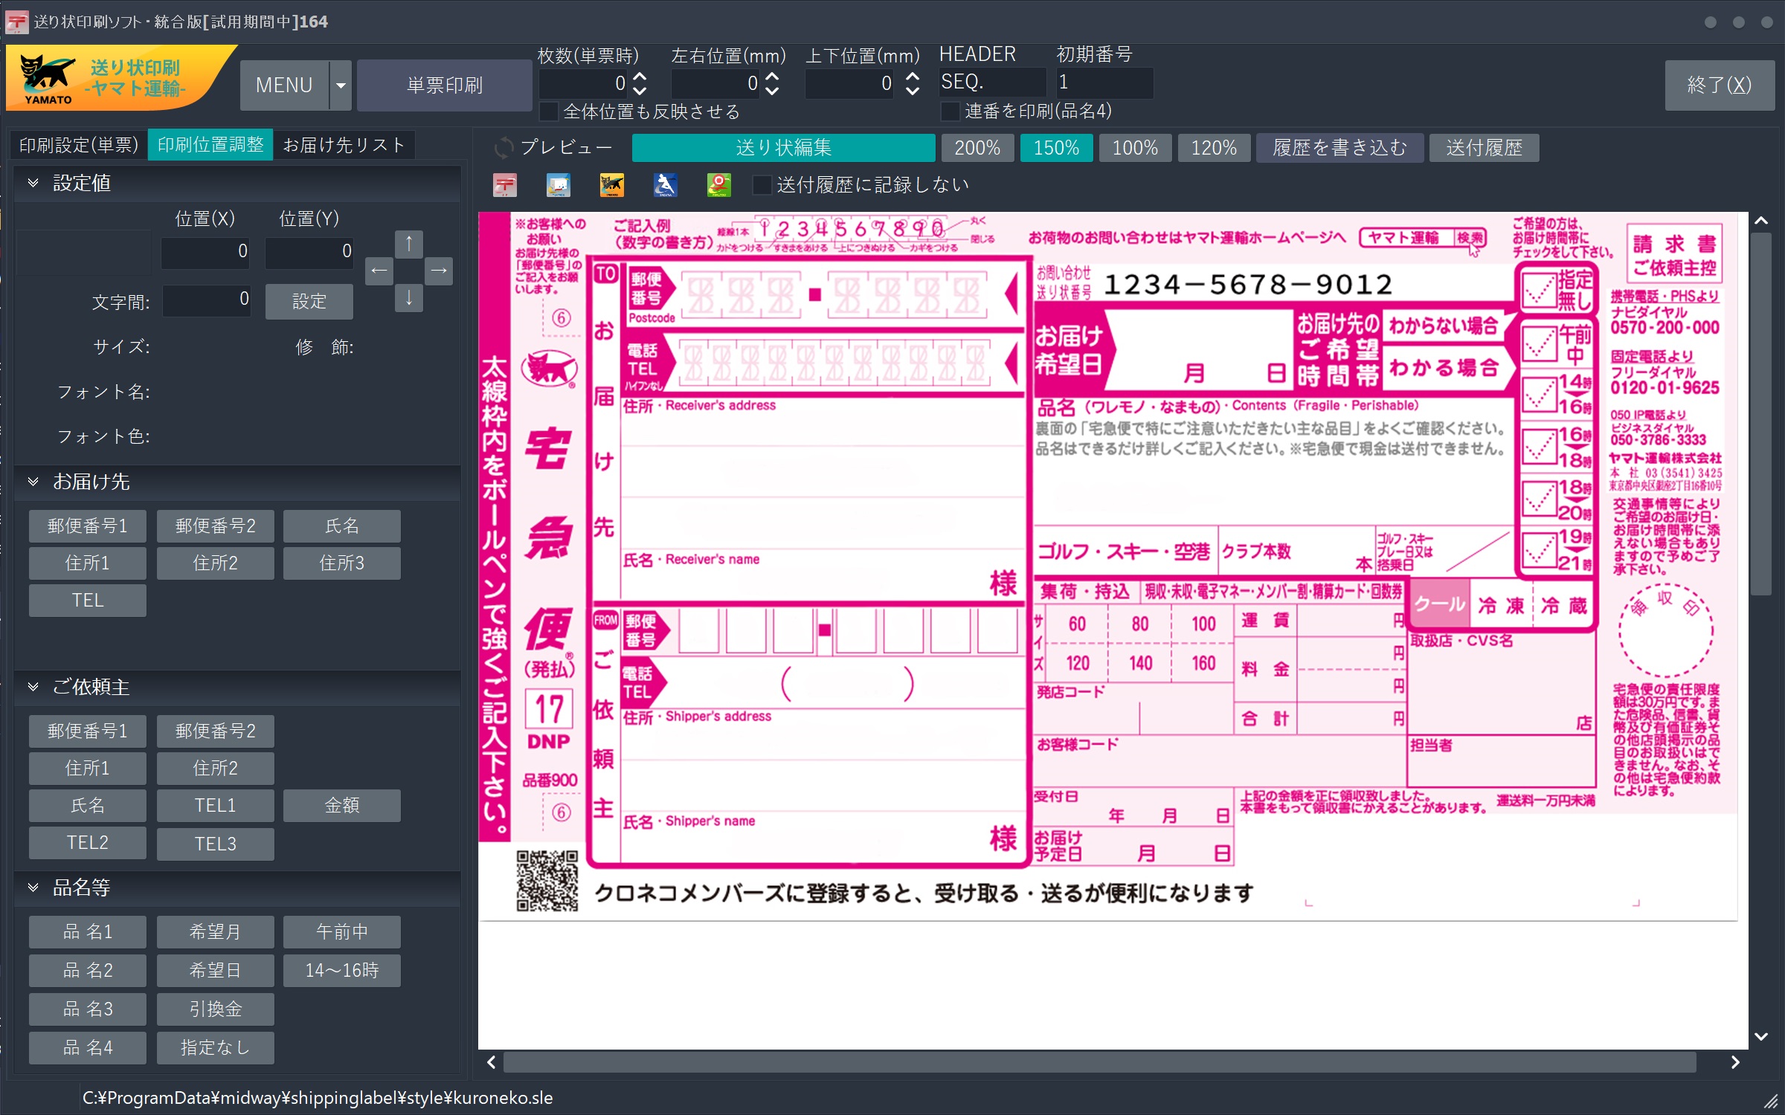Set preview zoom to 120%

coord(1214,148)
